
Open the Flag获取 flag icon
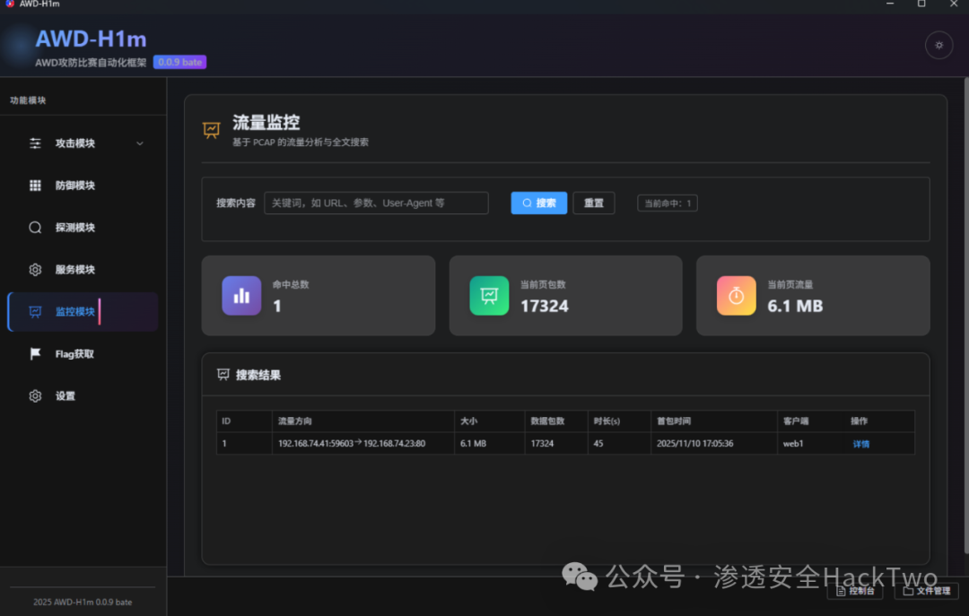point(35,353)
